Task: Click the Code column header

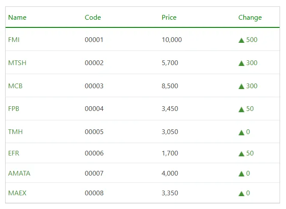Action: [x=93, y=18]
